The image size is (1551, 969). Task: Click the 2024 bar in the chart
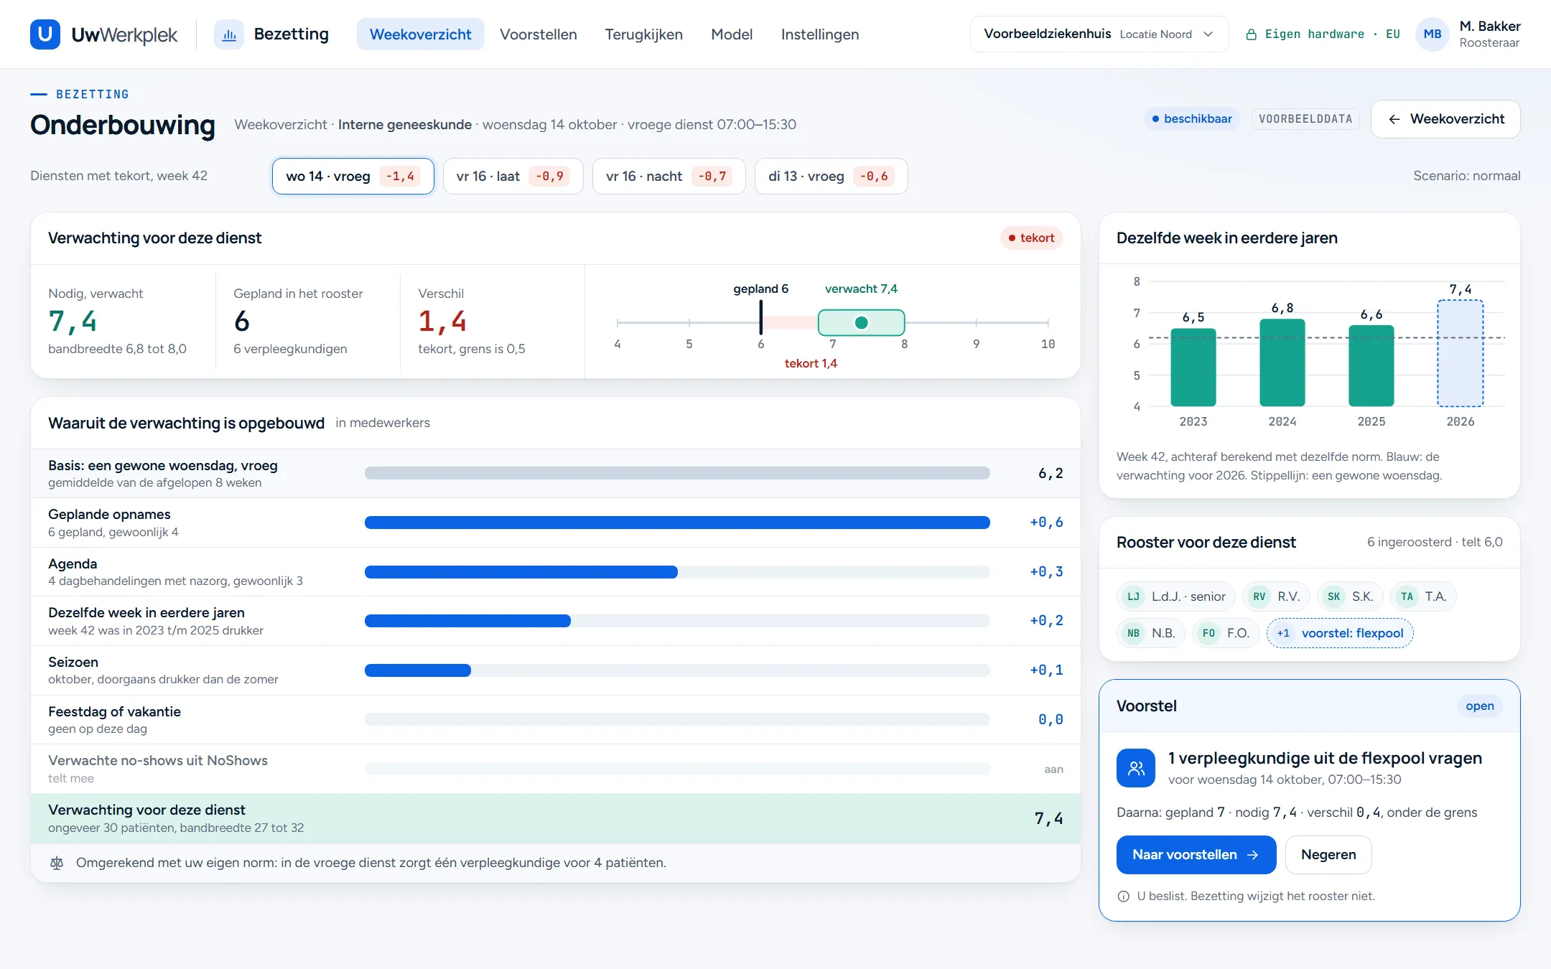coord(1282,362)
